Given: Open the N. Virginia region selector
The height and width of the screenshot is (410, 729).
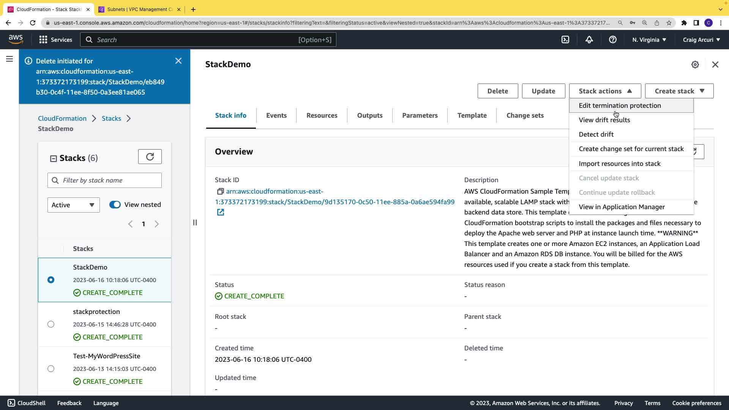Looking at the screenshot, I should coord(649,39).
